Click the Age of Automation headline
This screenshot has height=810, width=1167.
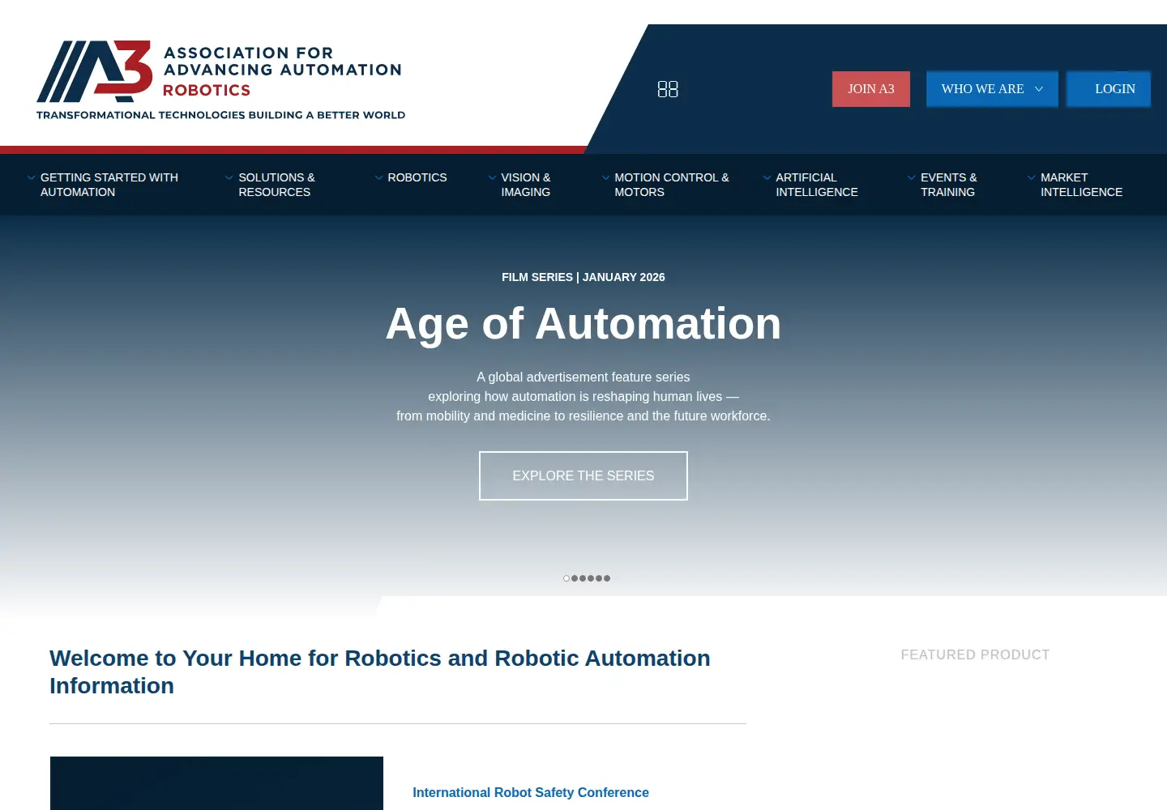click(x=583, y=324)
